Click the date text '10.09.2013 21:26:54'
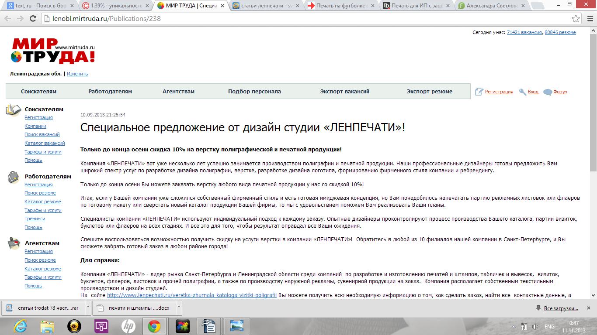This screenshot has height=335, width=597. (x=103, y=115)
